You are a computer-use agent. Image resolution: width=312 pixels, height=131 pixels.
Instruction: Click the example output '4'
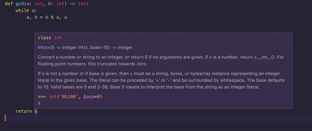(x=39, y=103)
